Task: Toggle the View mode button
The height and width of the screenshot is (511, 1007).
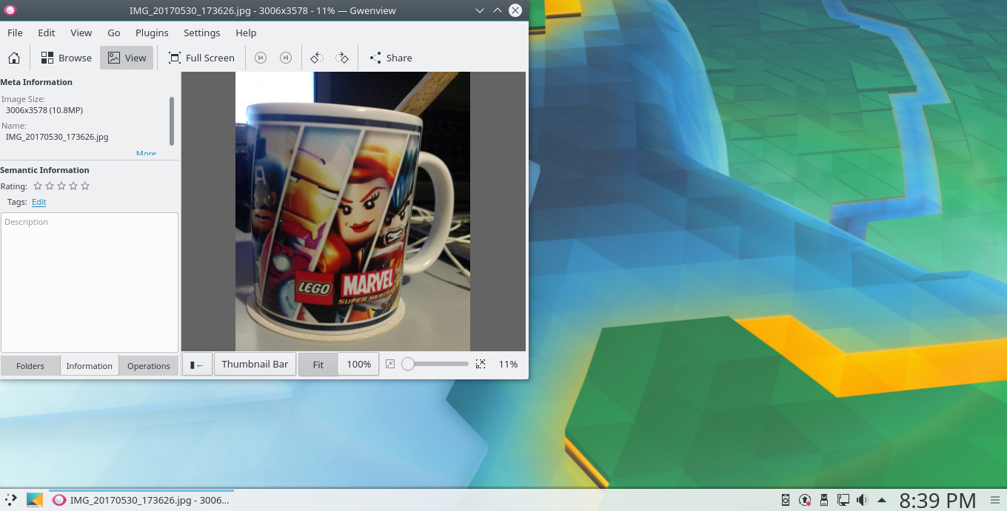Action: [127, 58]
